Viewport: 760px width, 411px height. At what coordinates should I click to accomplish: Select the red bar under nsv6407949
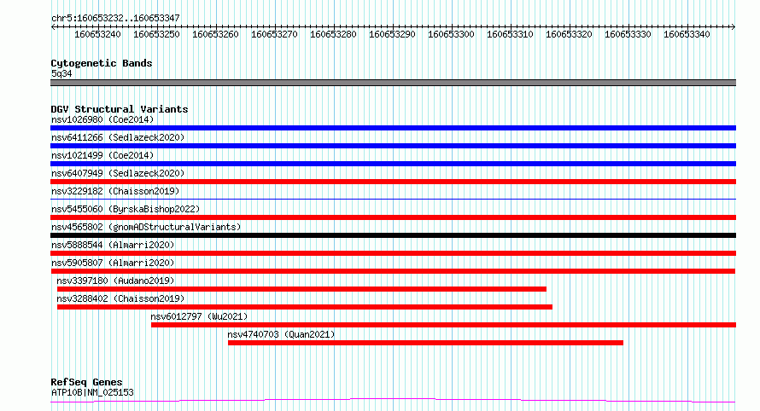(x=393, y=182)
